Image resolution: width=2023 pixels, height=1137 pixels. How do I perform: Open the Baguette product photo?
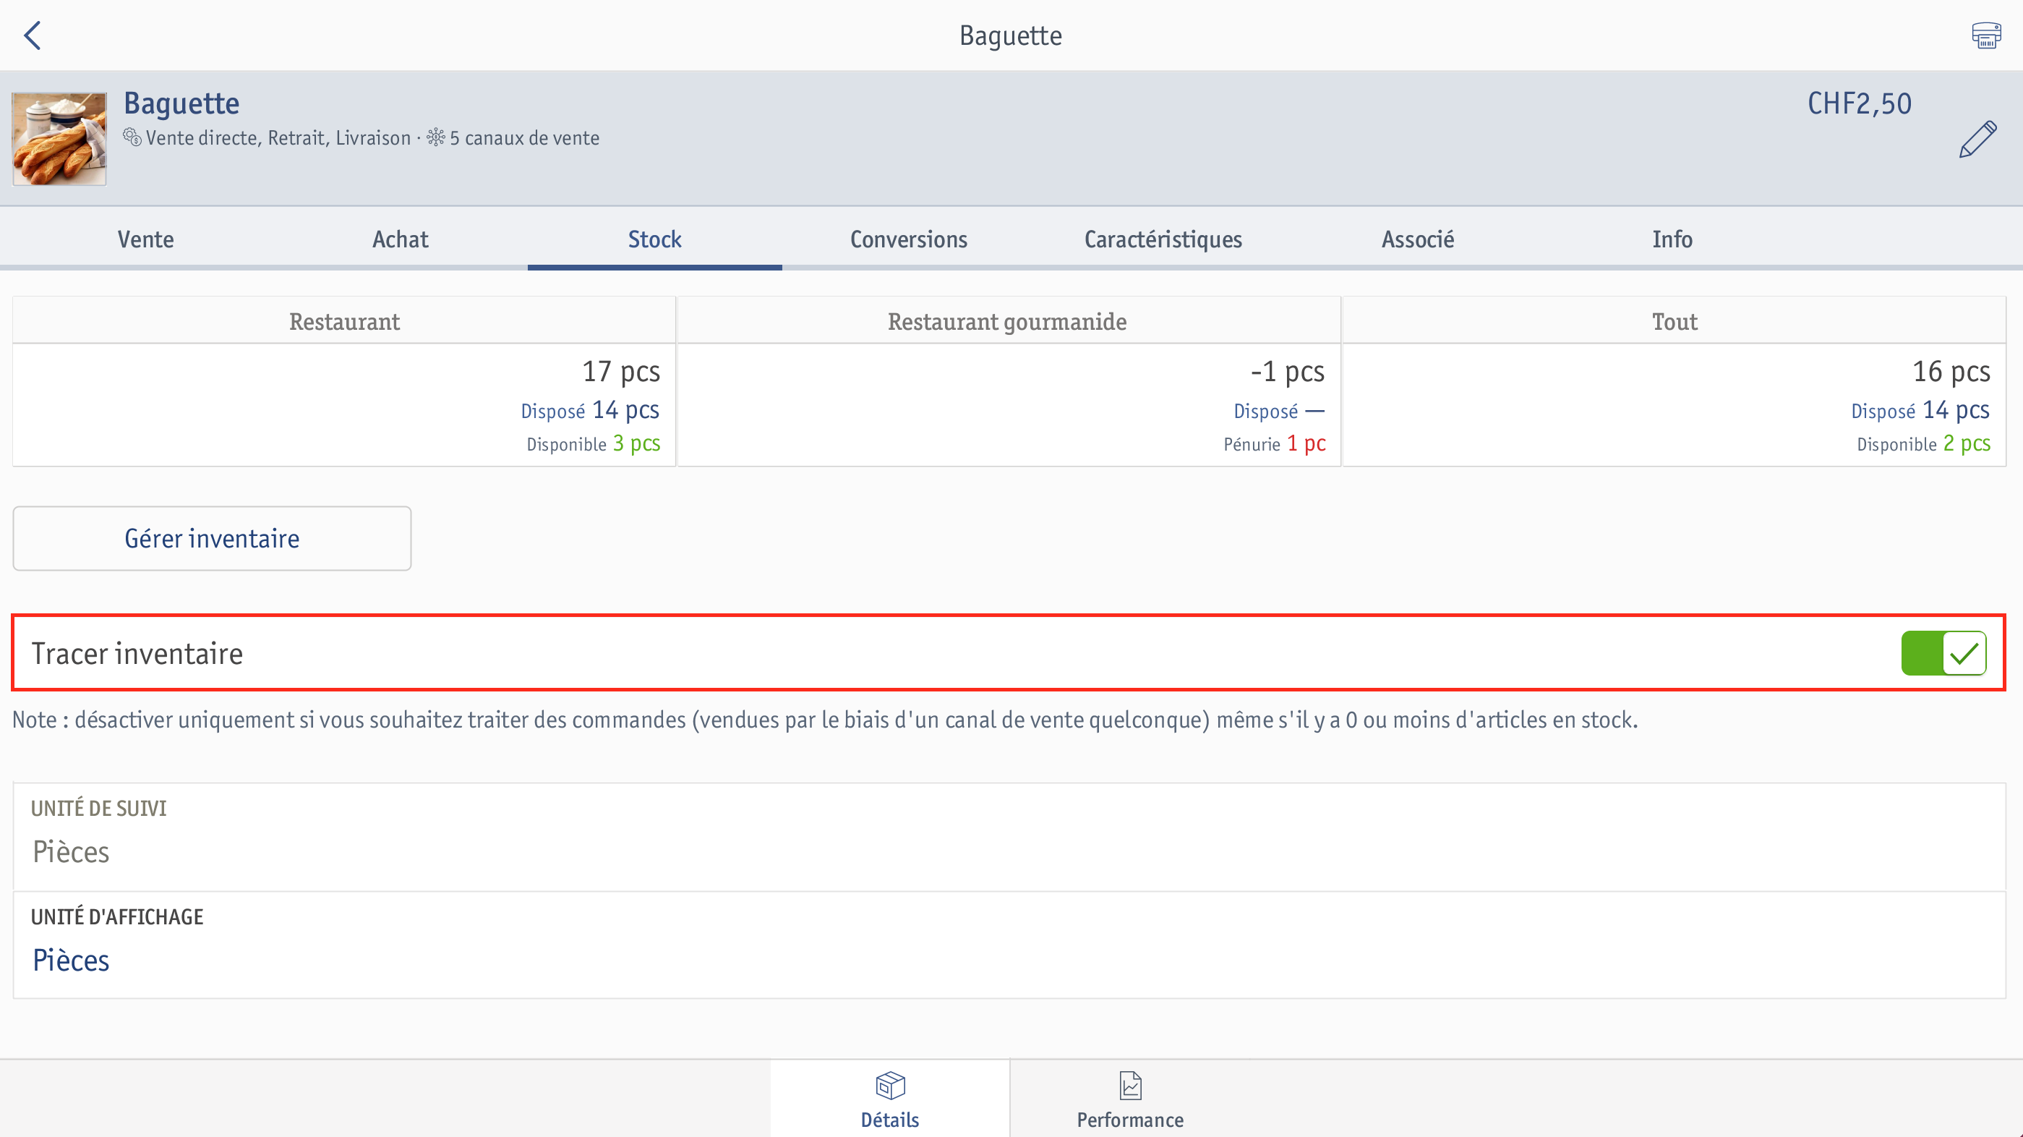point(59,139)
